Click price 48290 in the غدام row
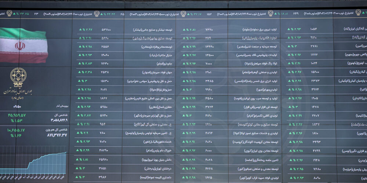The image size is (367, 183). (x=103, y=150)
